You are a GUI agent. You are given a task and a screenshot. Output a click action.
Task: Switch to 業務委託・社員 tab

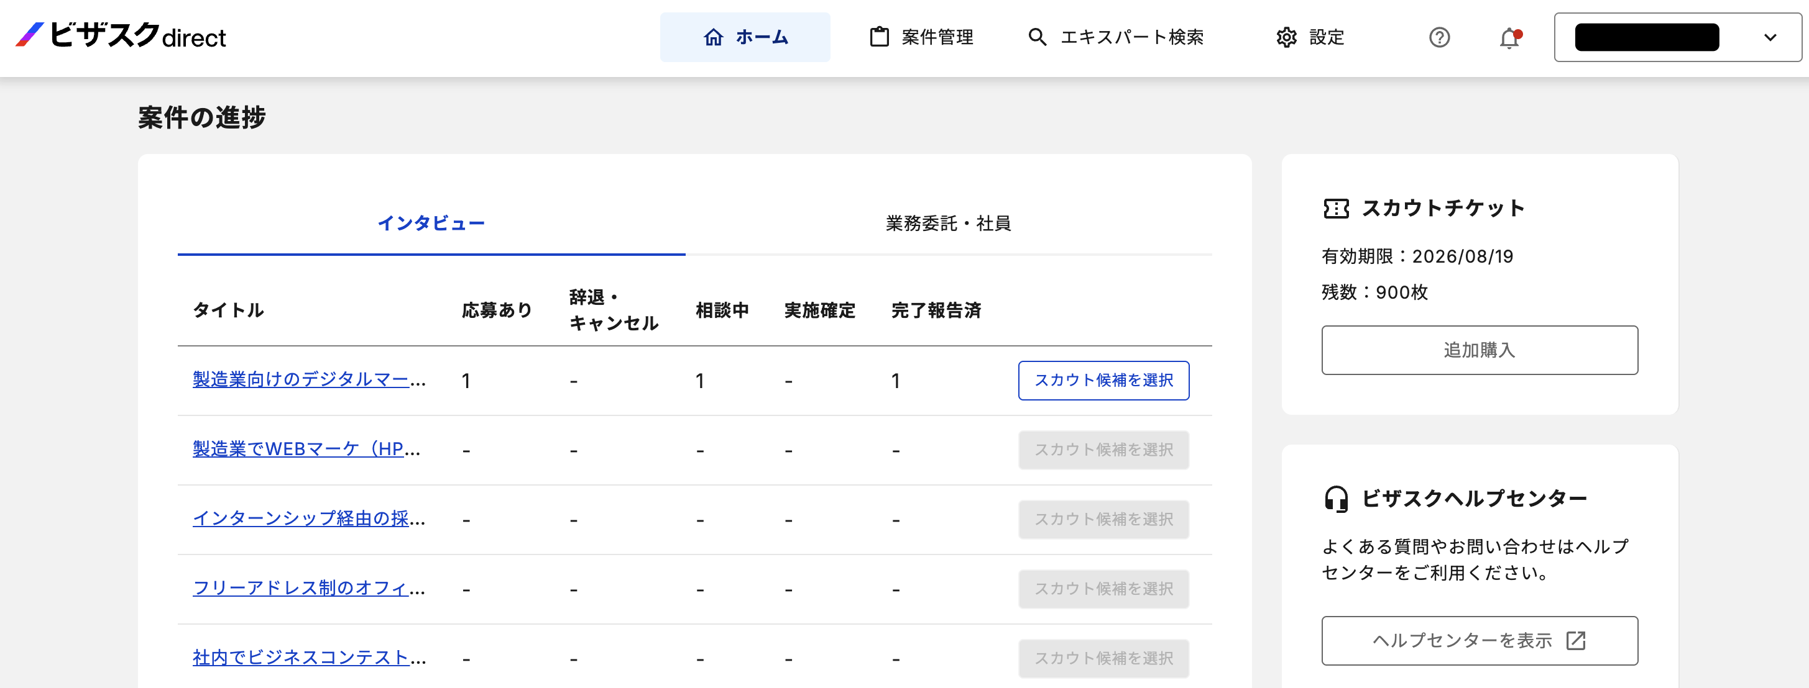(949, 224)
